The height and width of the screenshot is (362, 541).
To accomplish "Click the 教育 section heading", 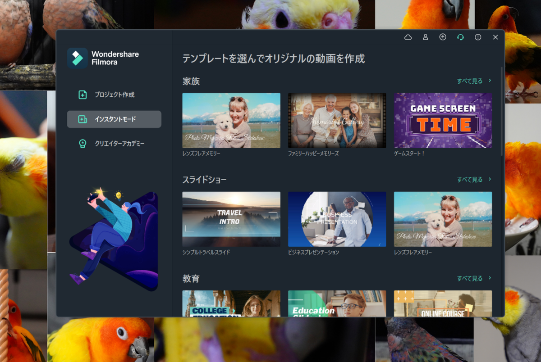I will 191,279.
